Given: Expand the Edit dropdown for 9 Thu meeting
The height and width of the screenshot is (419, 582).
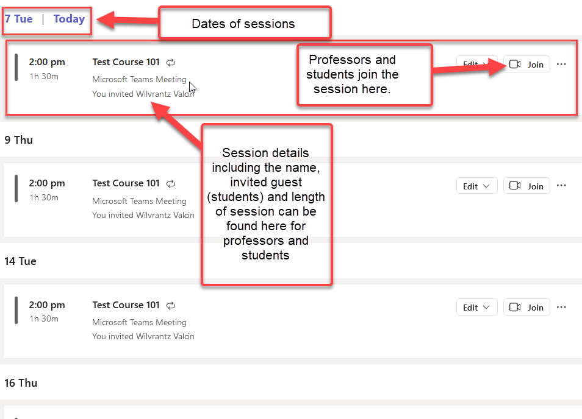Looking at the screenshot, I should (476, 186).
